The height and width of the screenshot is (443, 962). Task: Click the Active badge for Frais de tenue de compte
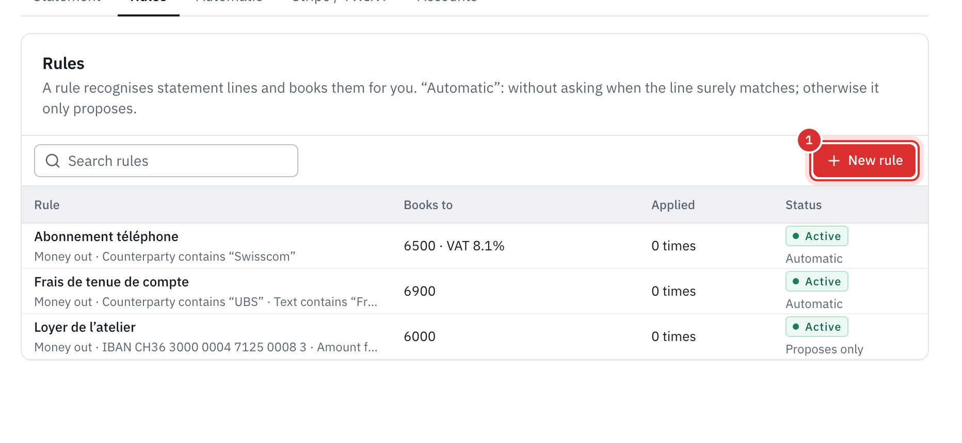pyautogui.click(x=817, y=281)
